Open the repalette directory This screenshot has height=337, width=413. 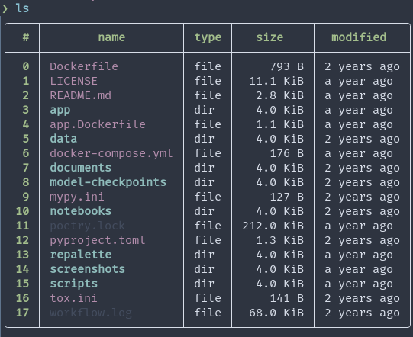[81, 255]
